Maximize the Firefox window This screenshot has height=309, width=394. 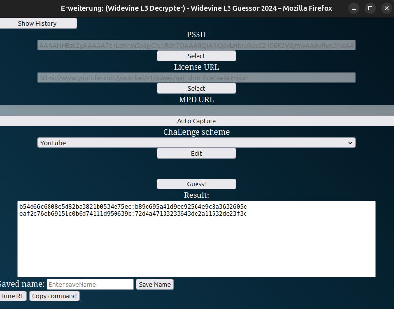[370, 9]
